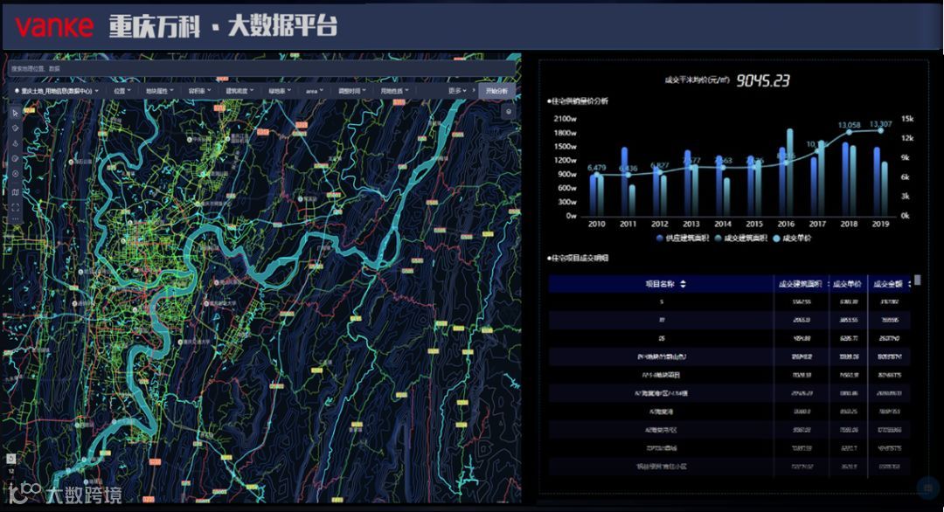Select first table row named S
944x512 pixels.
click(x=728, y=302)
